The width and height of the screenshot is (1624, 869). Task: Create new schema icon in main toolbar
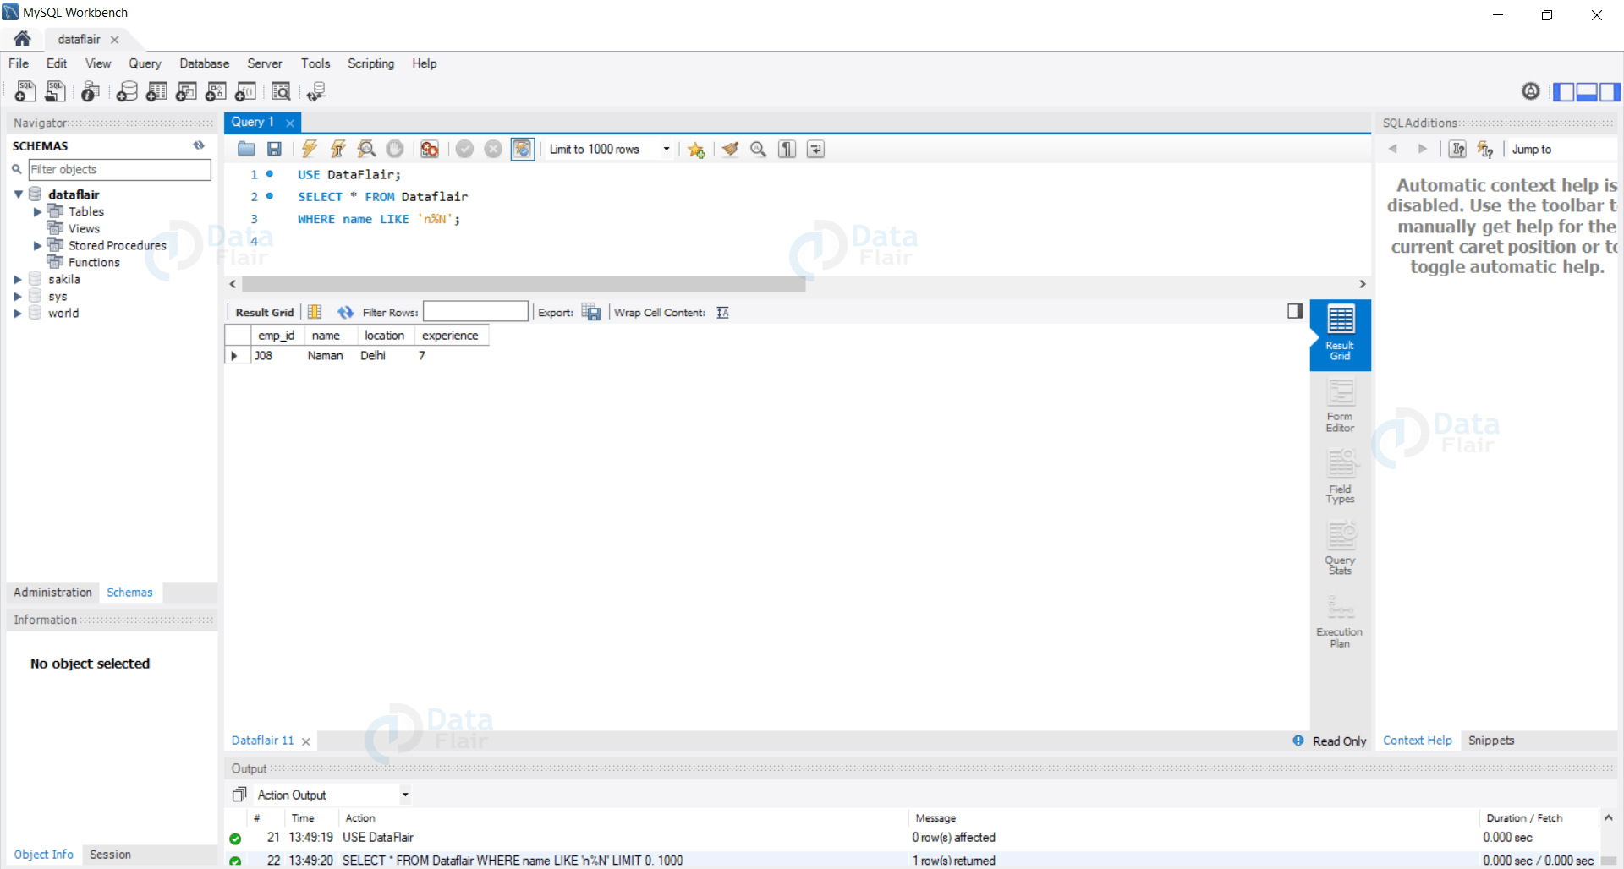[127, 91]
